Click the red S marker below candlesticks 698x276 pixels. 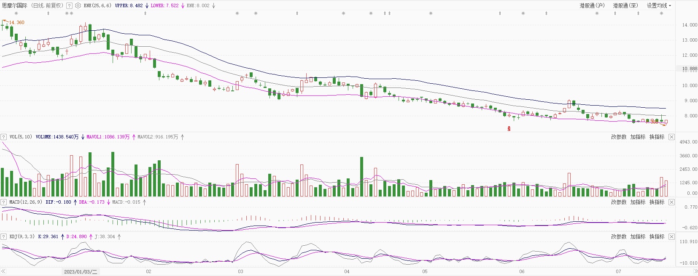pos(509,129)
